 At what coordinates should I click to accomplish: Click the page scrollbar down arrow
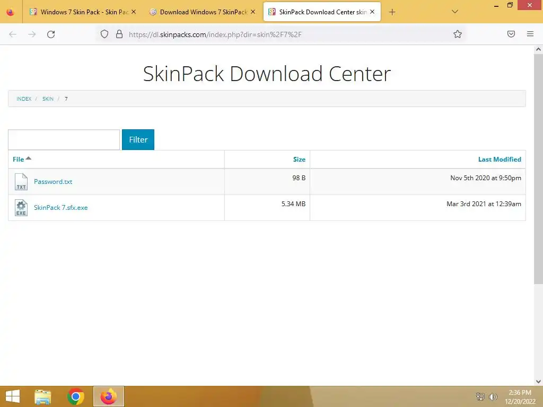point(538,382)
